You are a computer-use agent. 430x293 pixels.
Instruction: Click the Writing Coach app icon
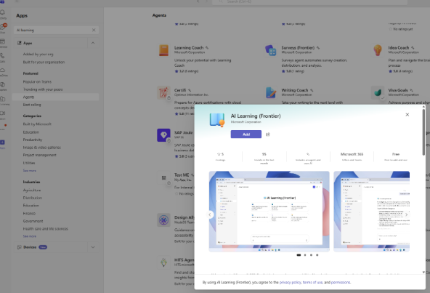(271, 93)
